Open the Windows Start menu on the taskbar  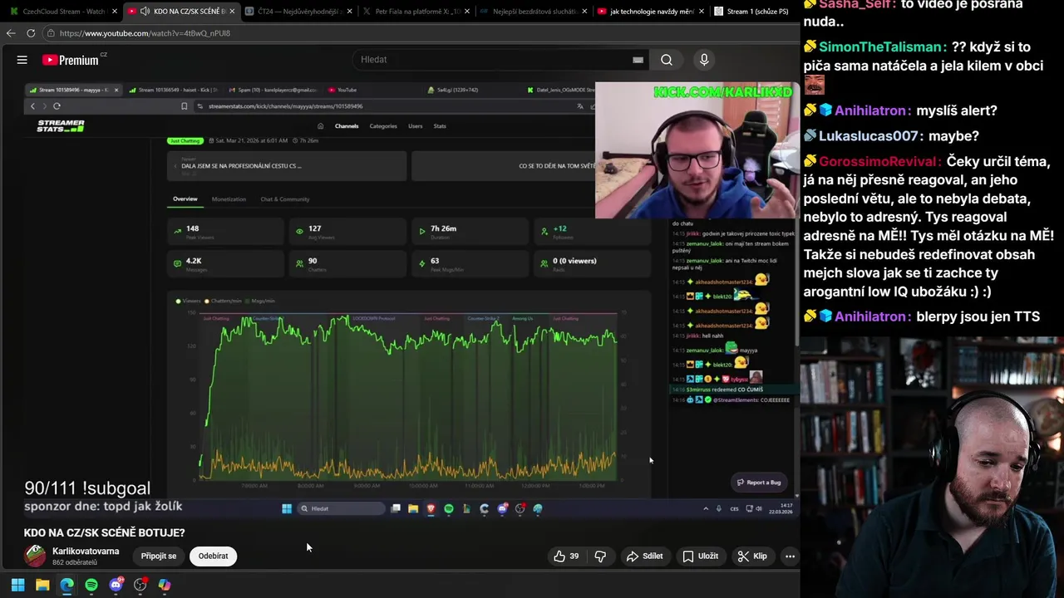click(17, 585)
